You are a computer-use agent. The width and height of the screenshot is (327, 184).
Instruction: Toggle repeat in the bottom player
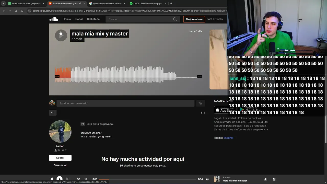[x=86, y=179]
